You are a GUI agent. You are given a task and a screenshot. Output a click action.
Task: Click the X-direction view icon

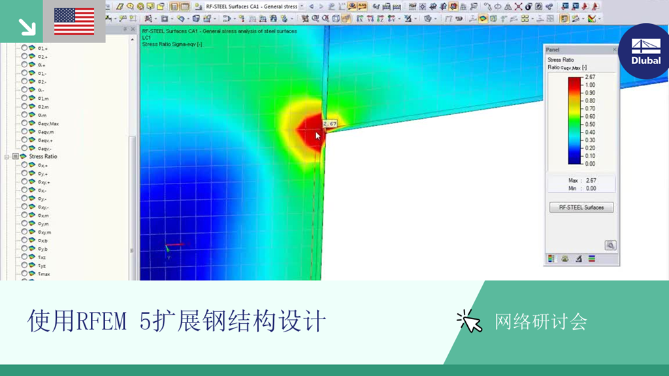[360, 18]
